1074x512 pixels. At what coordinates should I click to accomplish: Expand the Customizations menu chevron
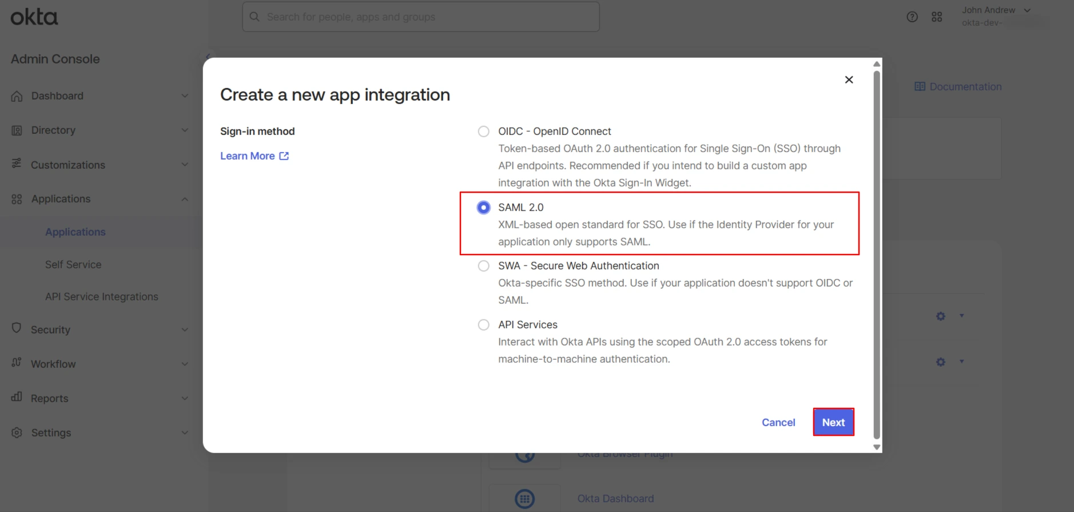click(185, 165)
